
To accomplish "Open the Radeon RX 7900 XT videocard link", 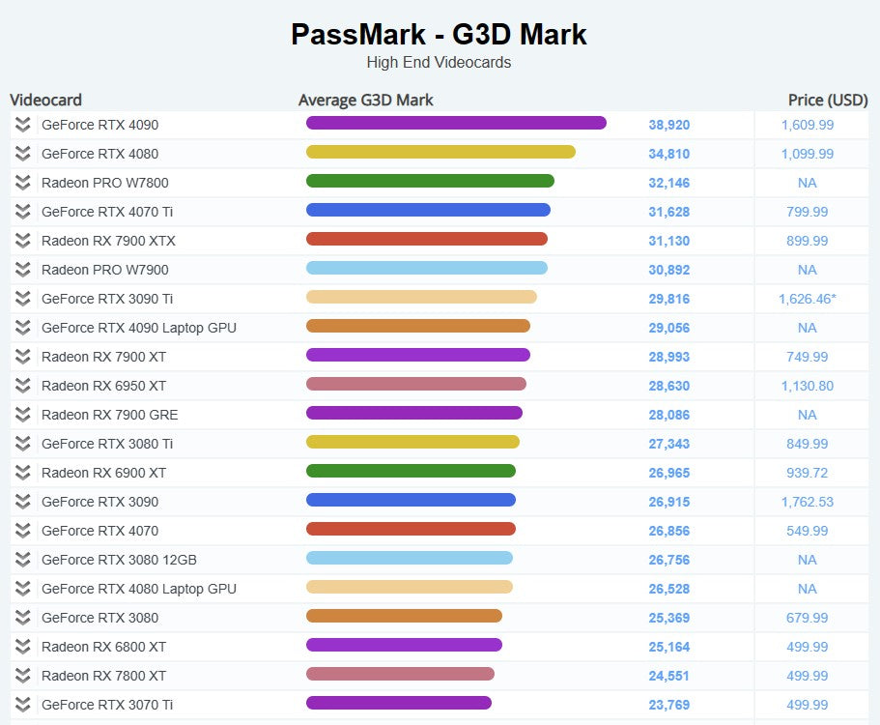I will (103, 357).
